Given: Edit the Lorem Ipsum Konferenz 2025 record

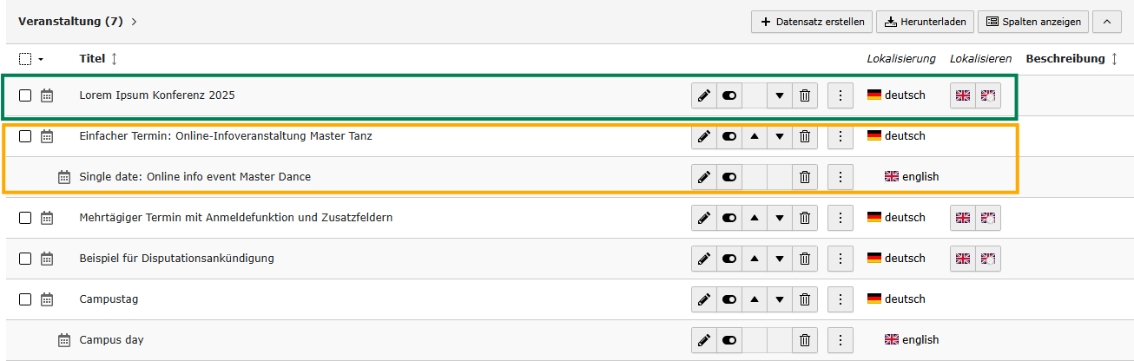Looking at the screenshot, I should (704, 95).
